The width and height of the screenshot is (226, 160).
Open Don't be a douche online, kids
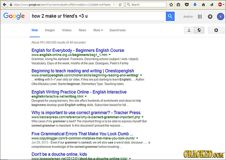click(59, 154)
